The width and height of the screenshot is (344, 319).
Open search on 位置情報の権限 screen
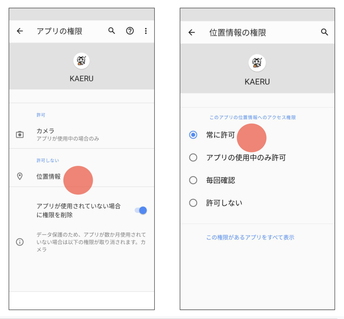click(x=324, y=32)
